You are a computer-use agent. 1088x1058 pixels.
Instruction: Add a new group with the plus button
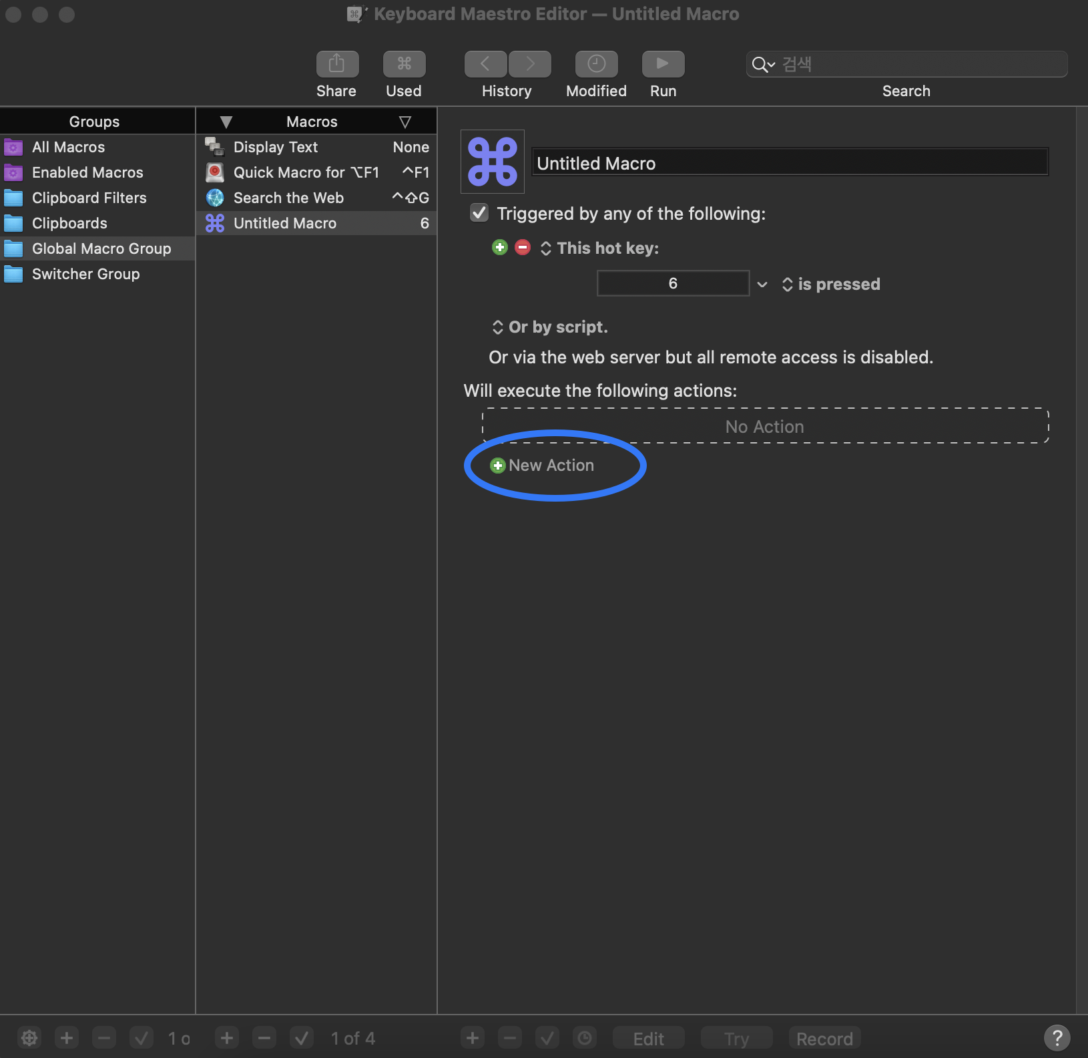pos(67,1038)
